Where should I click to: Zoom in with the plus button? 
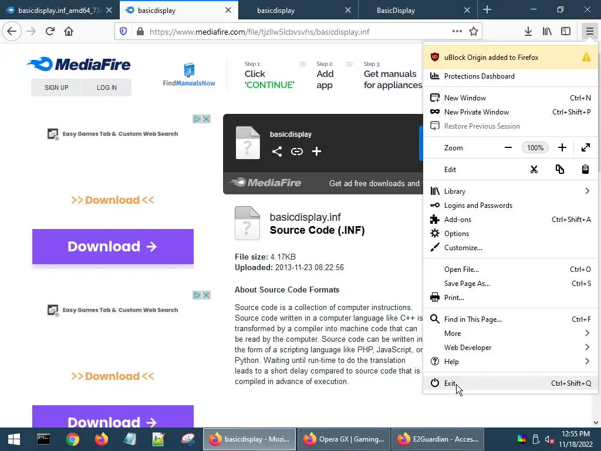[x=562, y=147]
